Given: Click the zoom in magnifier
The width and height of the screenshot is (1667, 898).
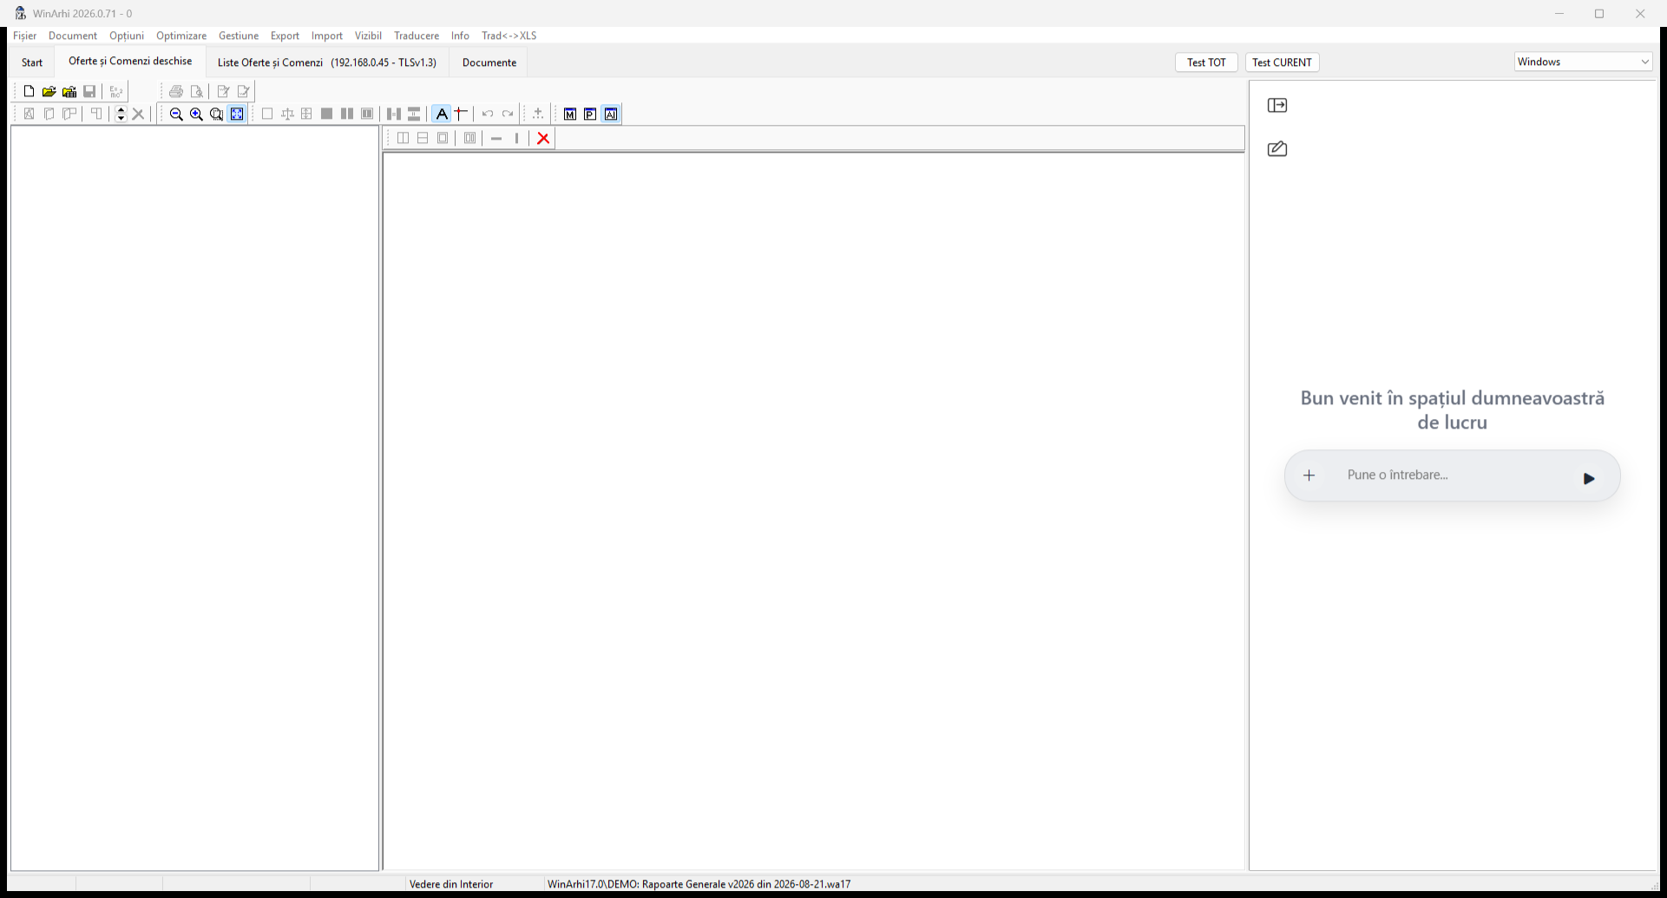Looking at the screenshot, I should coord(196,114).
